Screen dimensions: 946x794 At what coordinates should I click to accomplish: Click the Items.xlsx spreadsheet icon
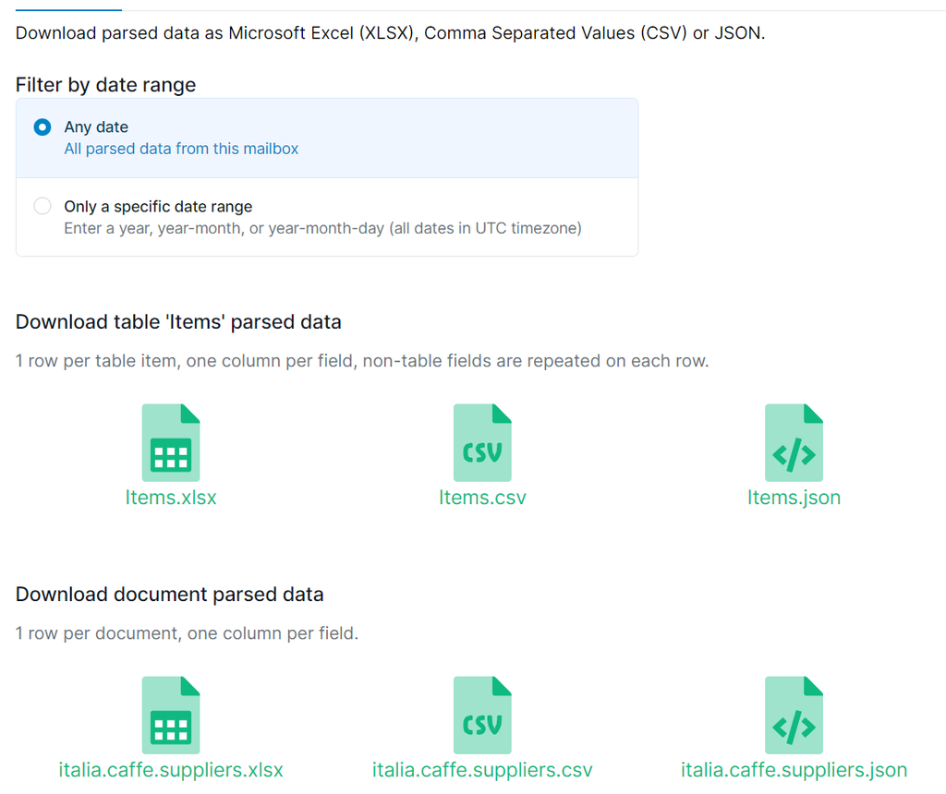170,441
